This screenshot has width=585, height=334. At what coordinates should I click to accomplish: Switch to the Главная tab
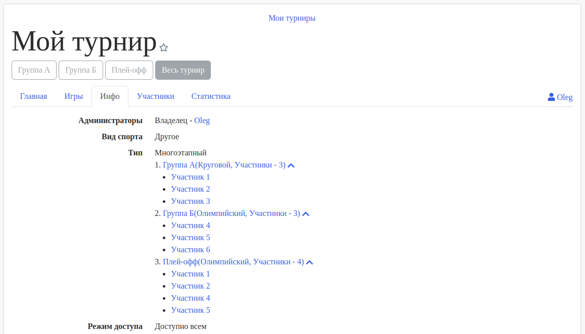(x=33, y=96)
